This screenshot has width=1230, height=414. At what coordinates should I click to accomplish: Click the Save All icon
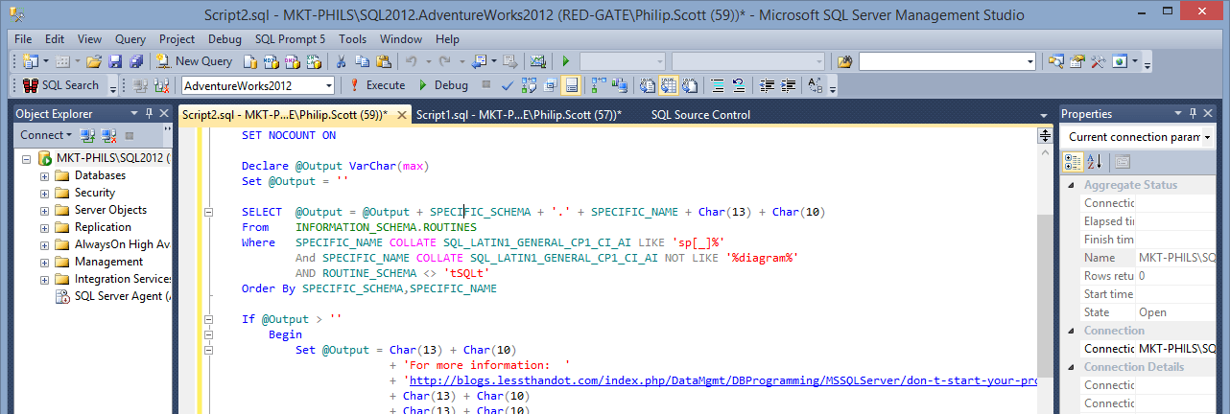(x=136, y=61)
